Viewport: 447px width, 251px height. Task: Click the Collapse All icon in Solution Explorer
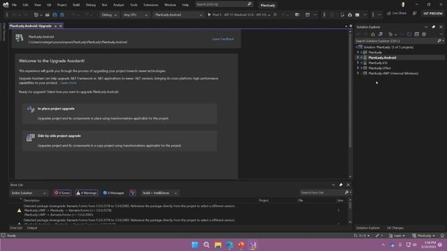tap(416, 34)
